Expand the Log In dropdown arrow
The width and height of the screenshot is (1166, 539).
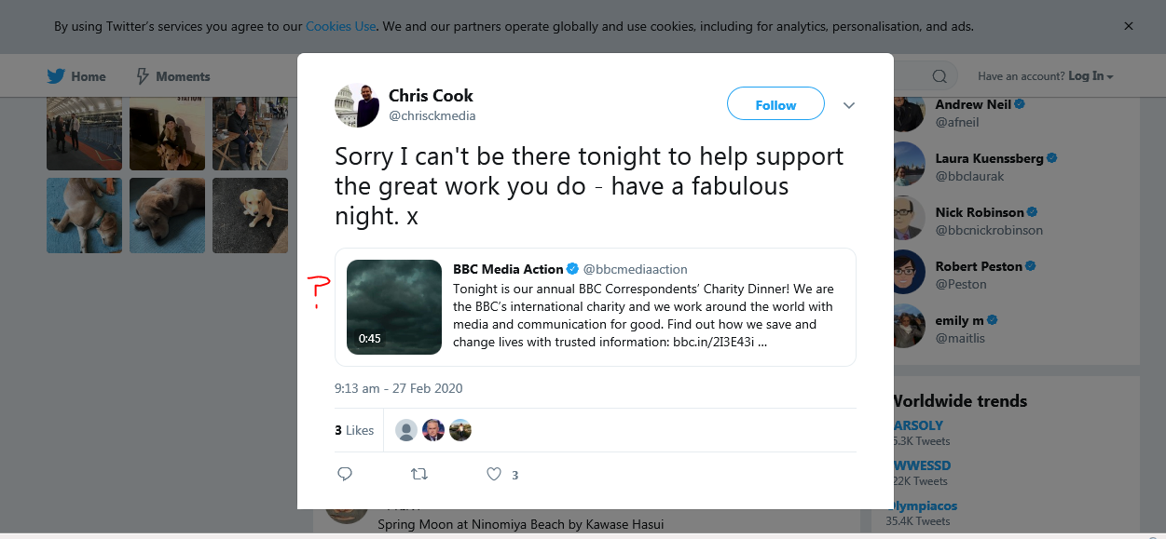click(1110, 77)
